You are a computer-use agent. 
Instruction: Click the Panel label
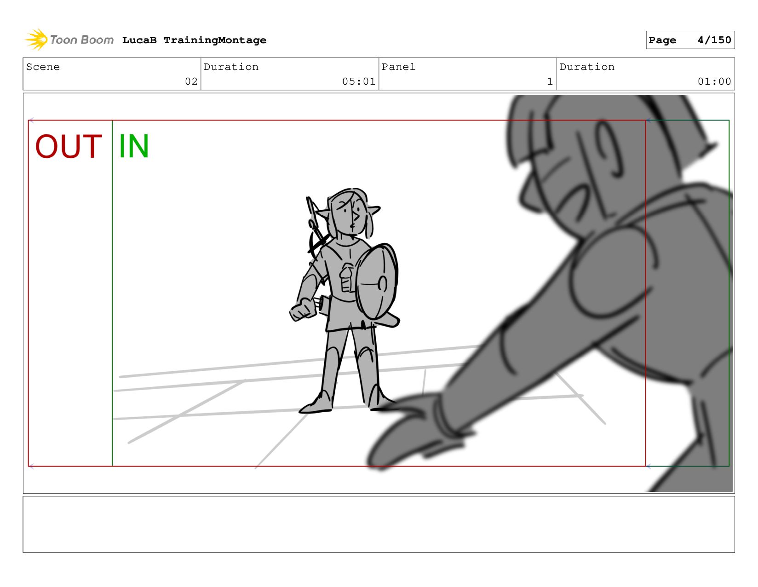click(x=398, y=67)
